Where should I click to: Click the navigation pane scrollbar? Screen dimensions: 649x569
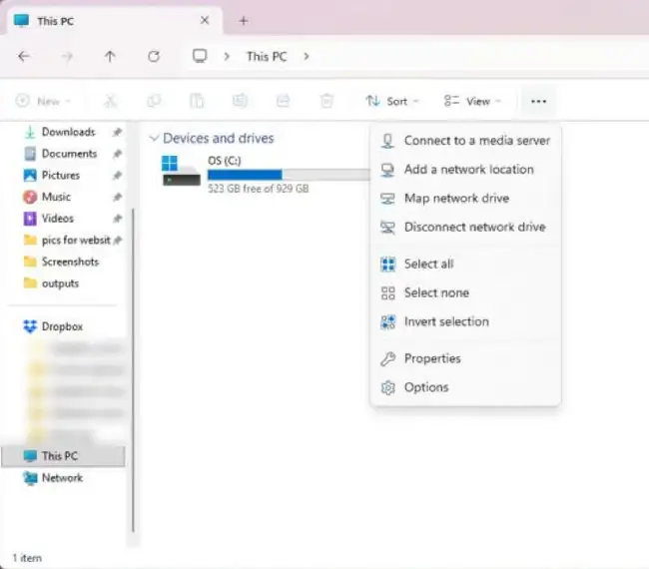coord(133,370)
